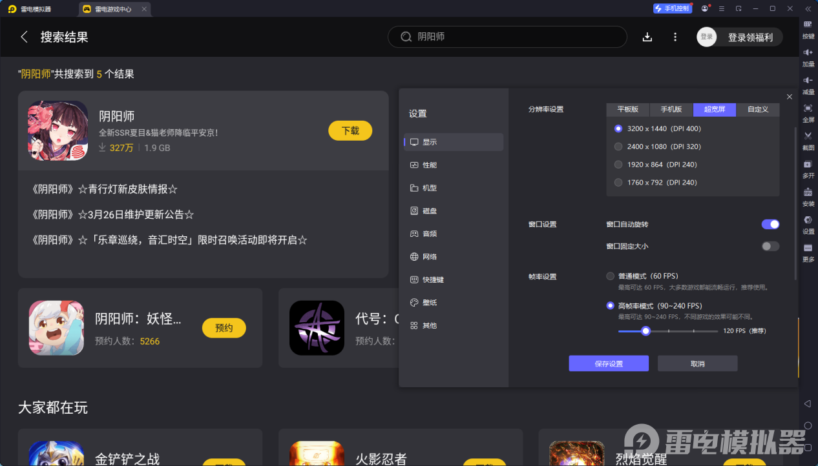
Task: Click the 下载 button for 阴阳师
Action: (350, 130)
